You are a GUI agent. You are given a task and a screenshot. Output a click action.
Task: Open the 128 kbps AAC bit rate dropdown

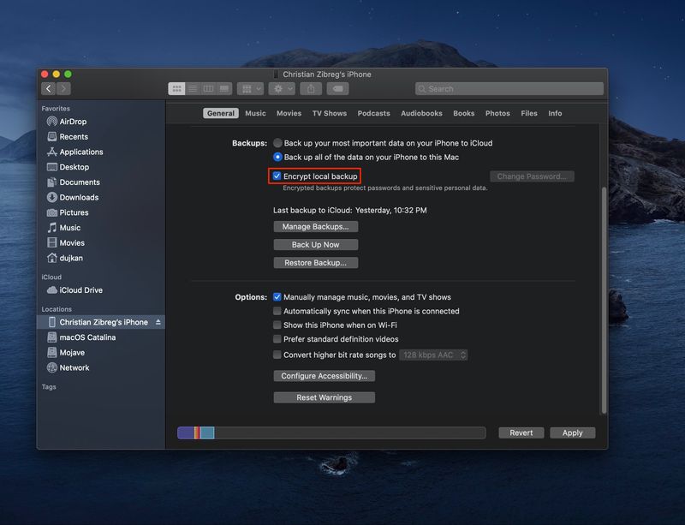click(x=433, y=355)
